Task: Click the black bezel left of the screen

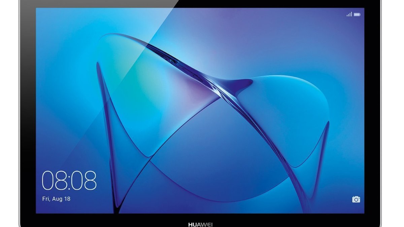Action: pyautogui.click(x=28, y=110)
